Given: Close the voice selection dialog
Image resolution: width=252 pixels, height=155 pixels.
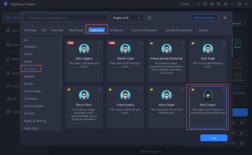Looking at the screenshot, I should (225, 18).
